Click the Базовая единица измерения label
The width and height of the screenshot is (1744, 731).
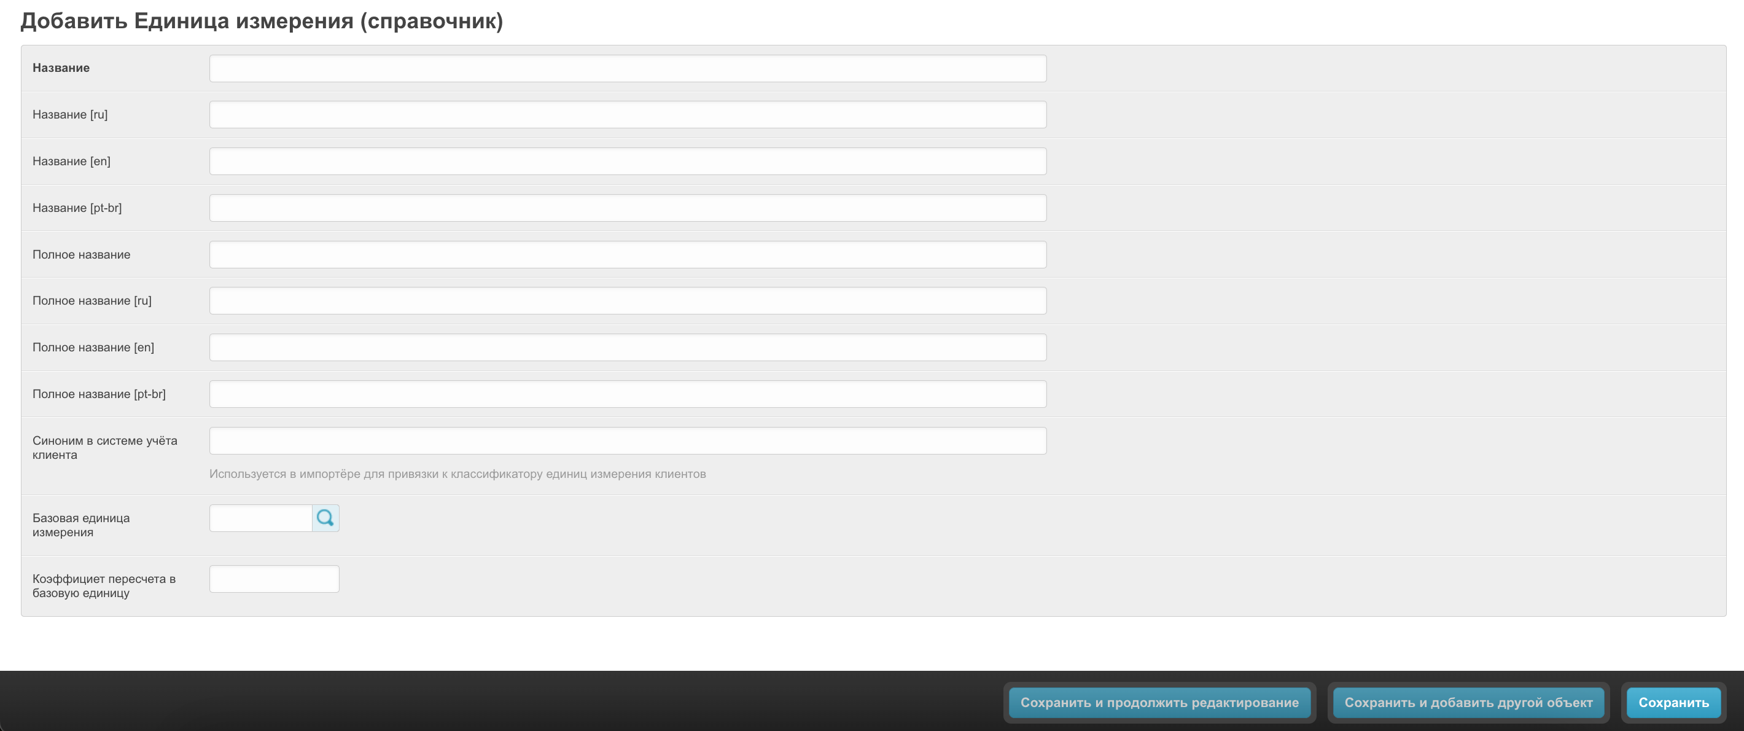pos(80,525)
